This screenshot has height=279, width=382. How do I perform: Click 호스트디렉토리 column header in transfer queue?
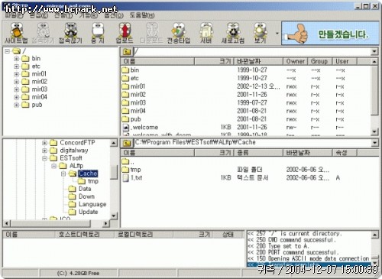click(84, 235)
